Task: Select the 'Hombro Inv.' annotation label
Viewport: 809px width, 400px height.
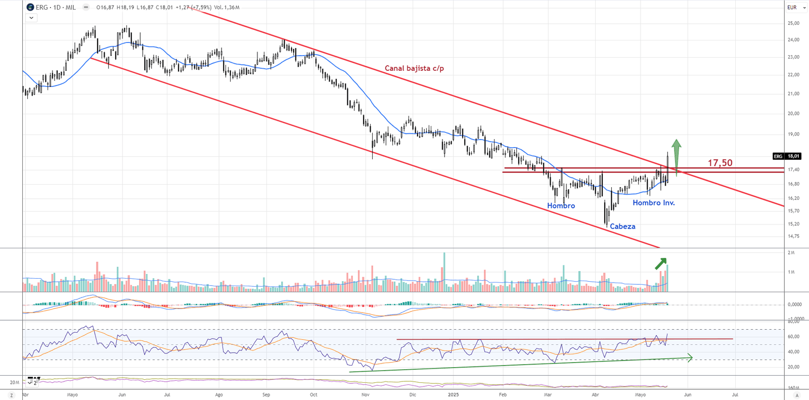Action: [653, 203]
